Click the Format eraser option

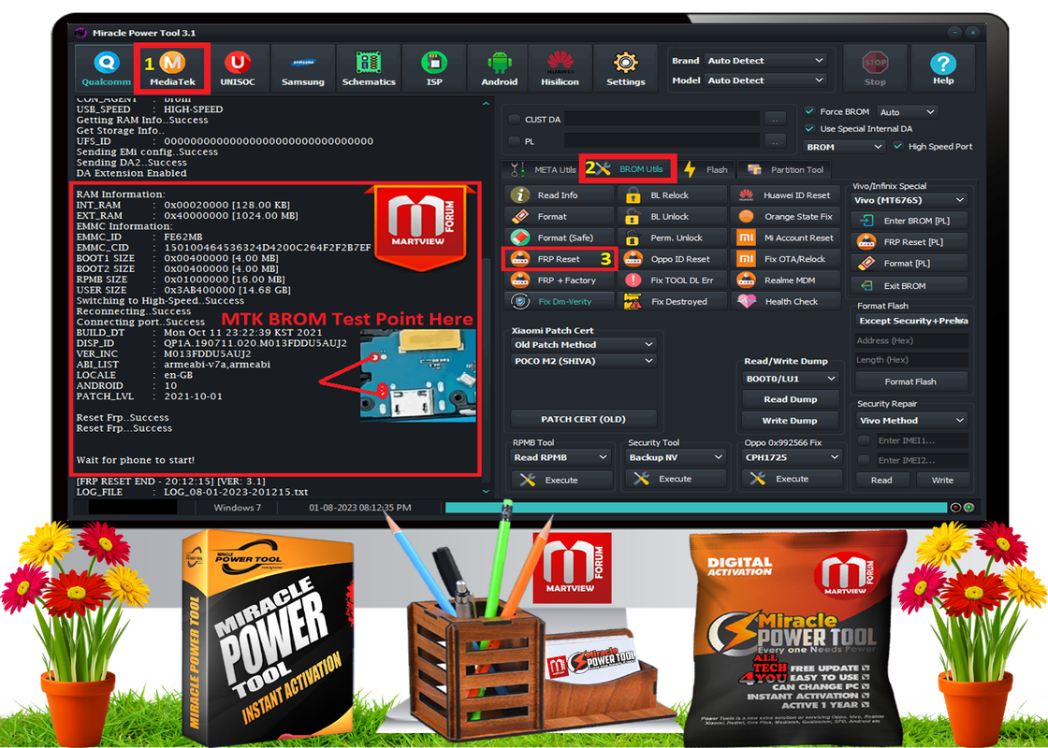pos(560,216)
